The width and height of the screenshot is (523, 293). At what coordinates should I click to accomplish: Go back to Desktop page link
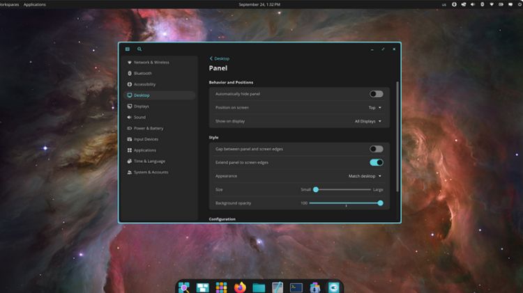[220, 58]
